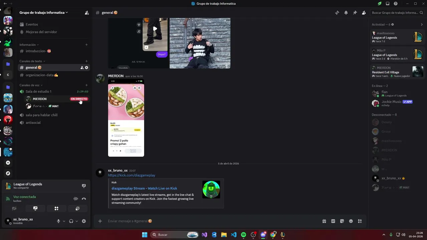This screenshot has width=427, height=240.
Task: Focus the server search box Buscar
Action: (397, 13)
